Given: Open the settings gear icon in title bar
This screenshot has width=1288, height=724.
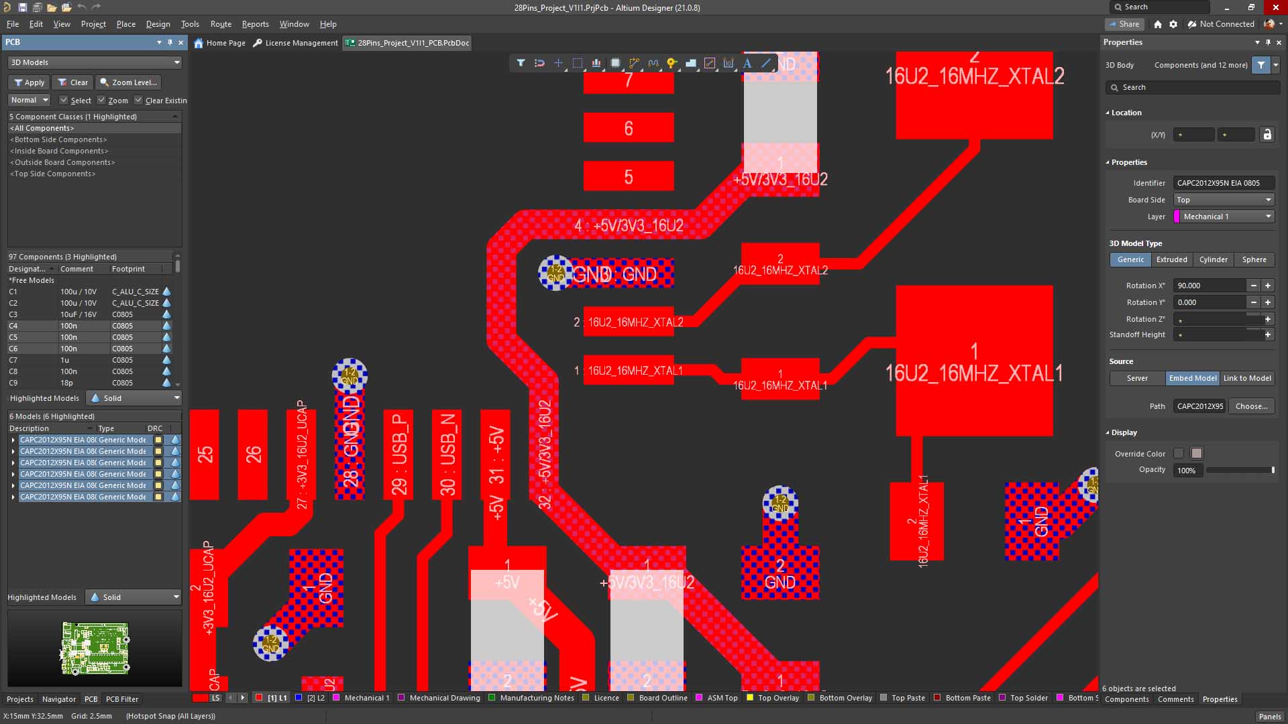Looking at the screenshot, I should pyautogui.click(x=1173, y=24).
